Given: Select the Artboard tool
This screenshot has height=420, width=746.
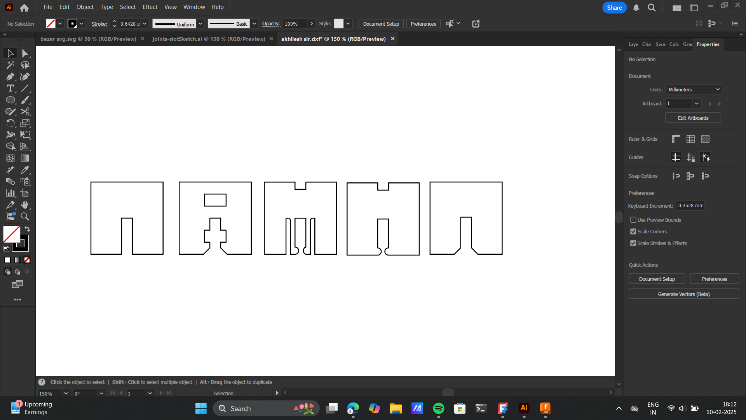Looking at the screenshot, I should tap(25, 193).
